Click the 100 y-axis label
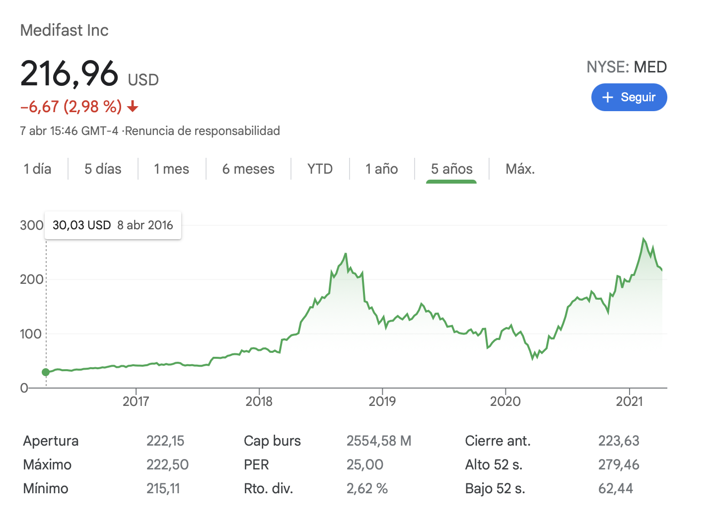This screenshot has width=715, height=527. click(31, 334)
